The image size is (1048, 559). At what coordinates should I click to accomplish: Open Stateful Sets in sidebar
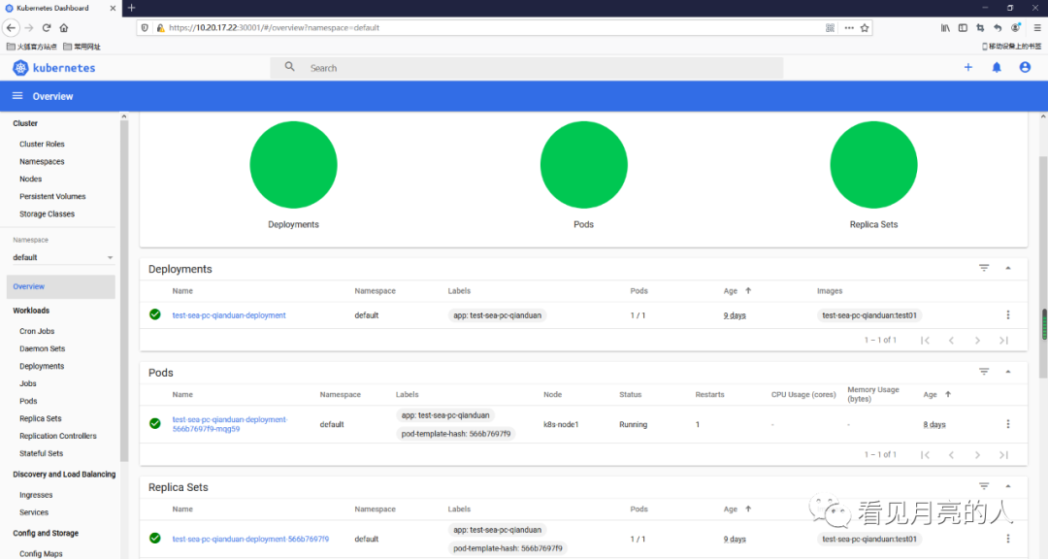click(x=42, y=452)
